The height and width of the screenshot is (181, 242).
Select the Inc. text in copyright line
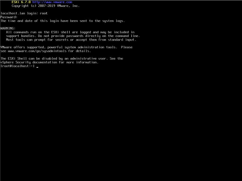pyautogui.click(x=76, y=6)
